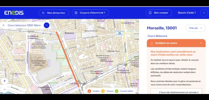The width and height of the screenshot is (209, 100).
Task: Select the Incident legend icon
Action: [89, 91]
